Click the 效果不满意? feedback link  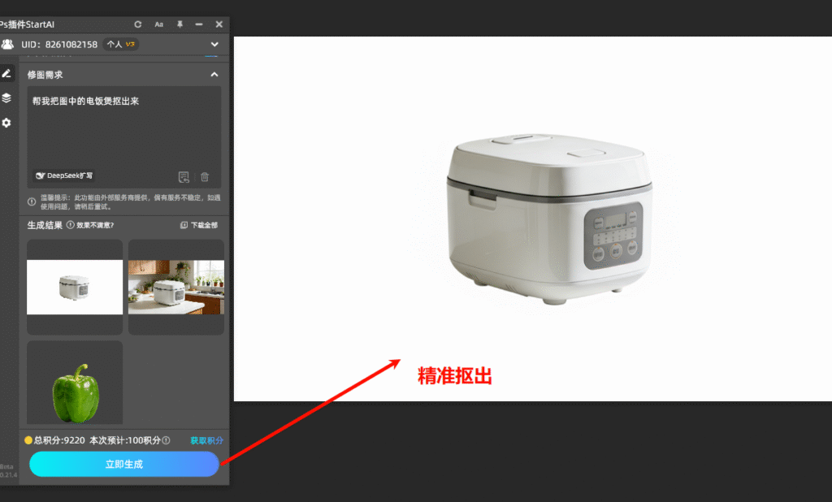tap(90, 225)
